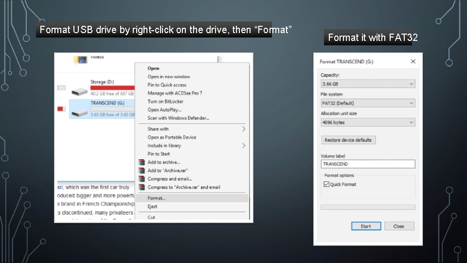Click the Close button in Format dialog

tap(399, 226)
